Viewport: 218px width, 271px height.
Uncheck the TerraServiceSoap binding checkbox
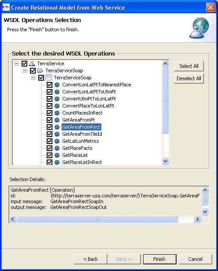tap(41, 78)
